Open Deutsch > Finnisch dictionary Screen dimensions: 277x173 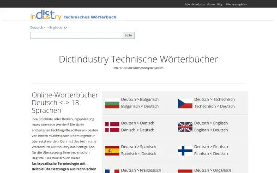coord(211,147)
